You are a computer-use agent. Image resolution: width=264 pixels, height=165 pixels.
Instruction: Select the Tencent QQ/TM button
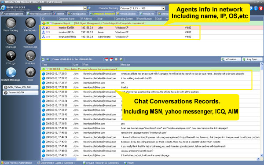21,93
